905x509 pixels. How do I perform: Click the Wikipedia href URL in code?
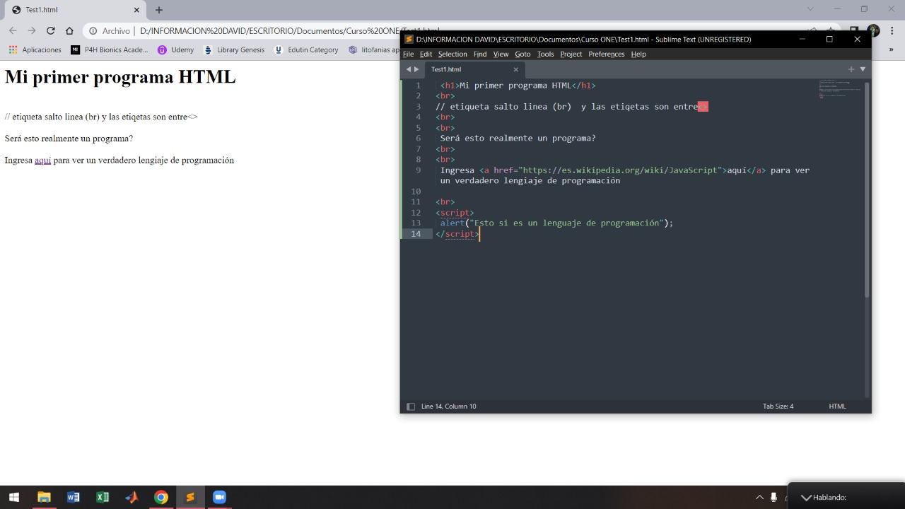pos(620,170)
